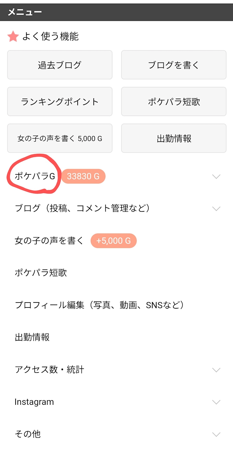The width and height of the screenshot is (233, 460).
Task: Expand the その他 section chevron
Action: [216, 434]
